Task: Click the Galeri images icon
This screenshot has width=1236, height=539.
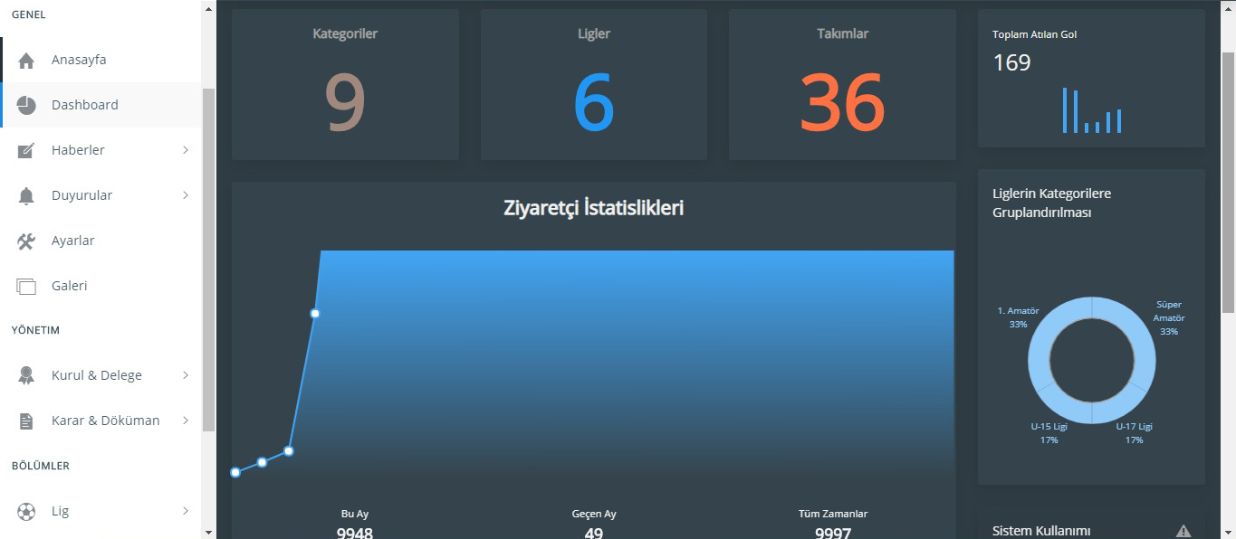Action: pyautogui.click(x=26, y=287)
